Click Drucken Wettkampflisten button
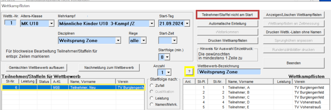This screenshot has height=110, width=331. point(227,40)
